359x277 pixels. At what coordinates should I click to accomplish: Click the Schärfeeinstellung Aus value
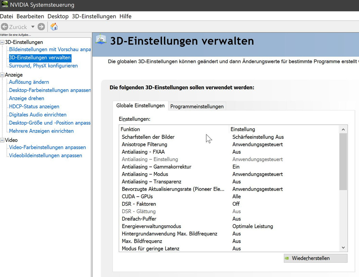(258, 137)
